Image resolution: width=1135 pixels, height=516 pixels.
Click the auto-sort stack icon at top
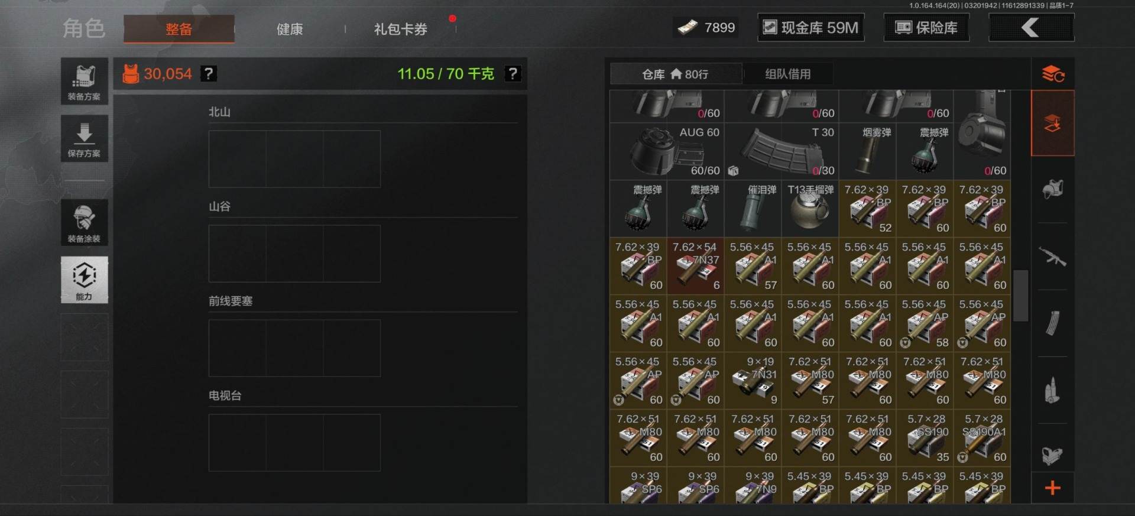tap(1052, 74)
